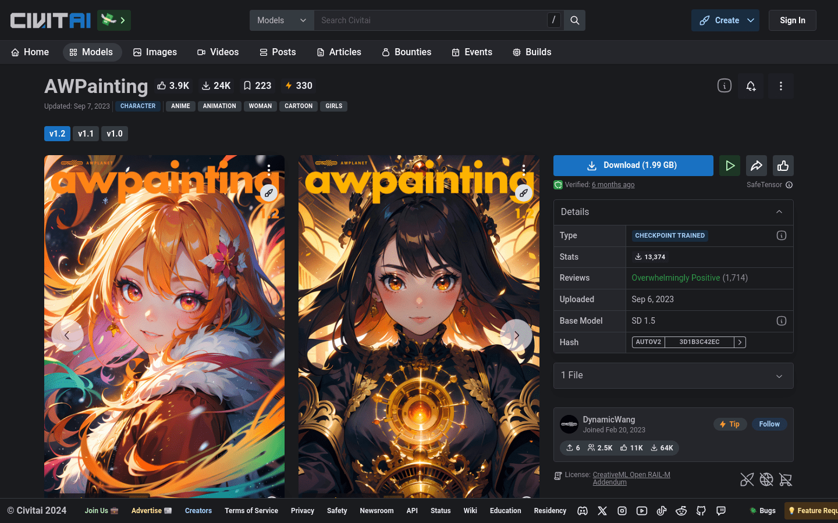Open the TikTok icon in footer
Viewport: 838px width, 523px height.
(x=662, y=511)
